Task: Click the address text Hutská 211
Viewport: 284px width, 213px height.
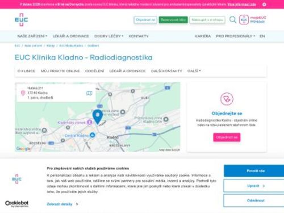Action: pos(35,88)
